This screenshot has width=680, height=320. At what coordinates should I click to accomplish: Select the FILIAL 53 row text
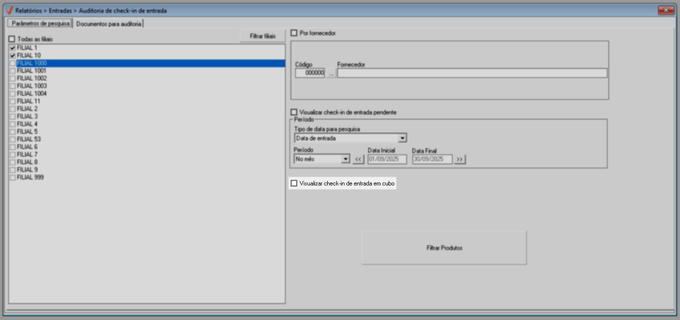tap(29, 139)
